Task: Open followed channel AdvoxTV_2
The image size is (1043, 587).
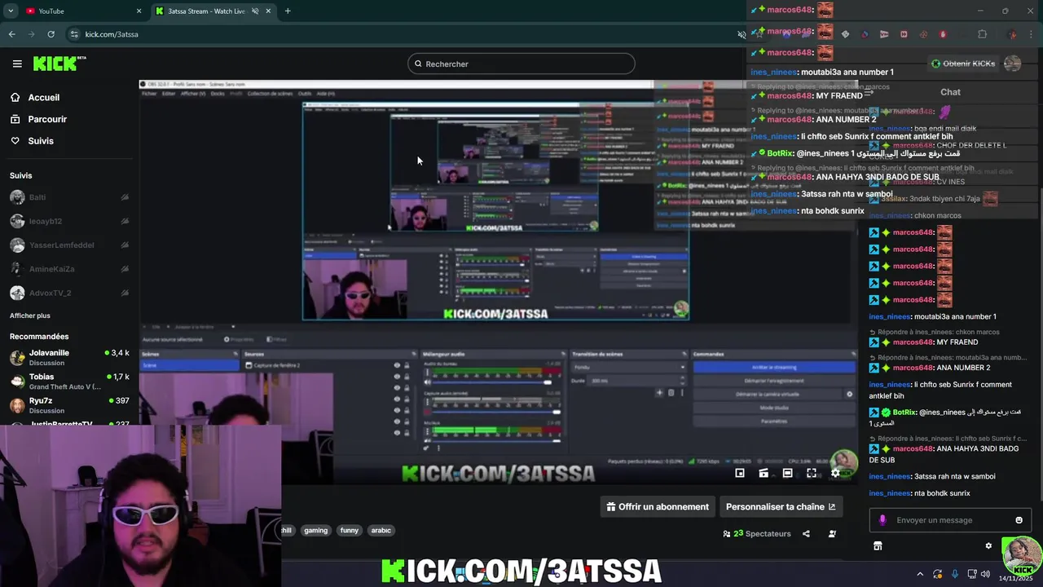Action: tap(69, 293)
